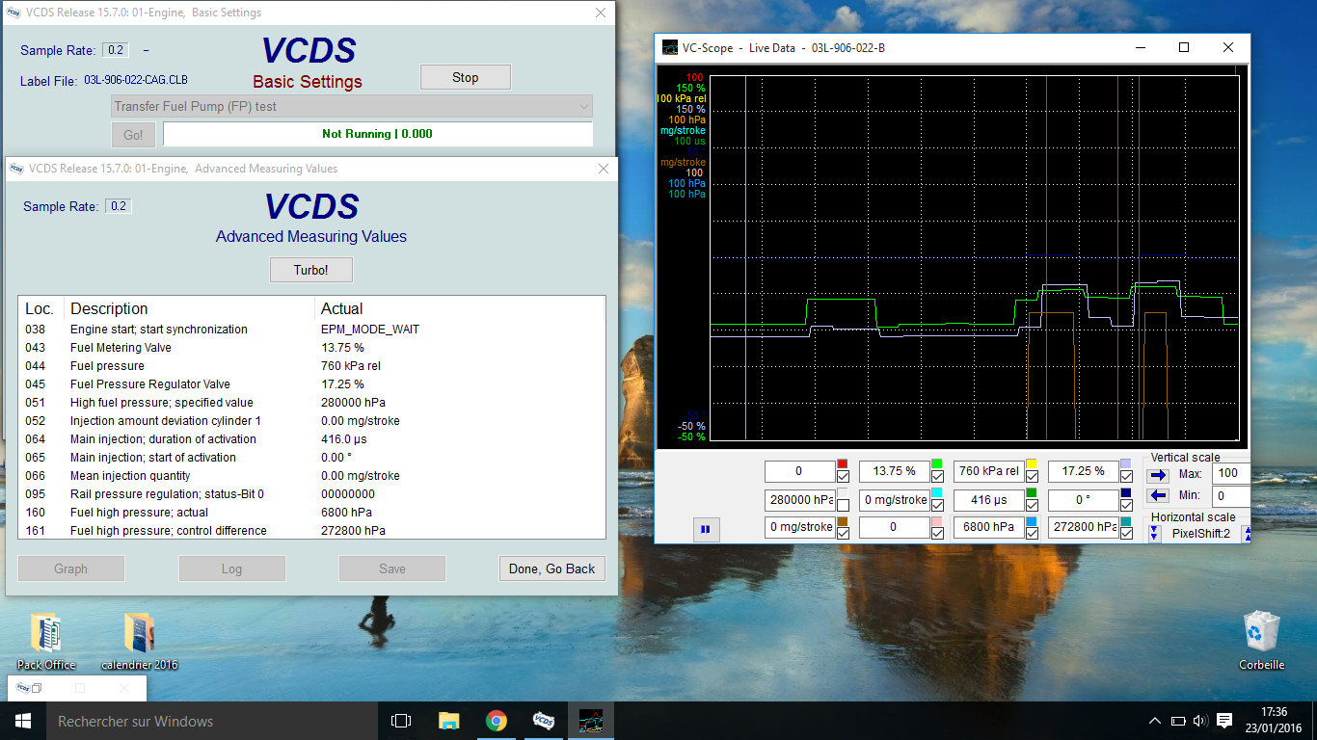Toggle the checkbox under the red swatch
The height and width of the screenshot is (740, 1317).
pos(843,477)
